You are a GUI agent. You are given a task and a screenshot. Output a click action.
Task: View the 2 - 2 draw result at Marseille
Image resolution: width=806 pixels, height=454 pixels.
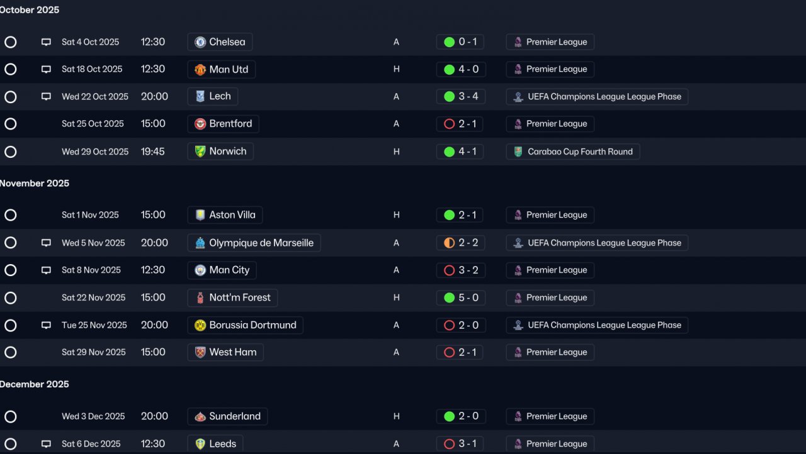tap(460, 243)
